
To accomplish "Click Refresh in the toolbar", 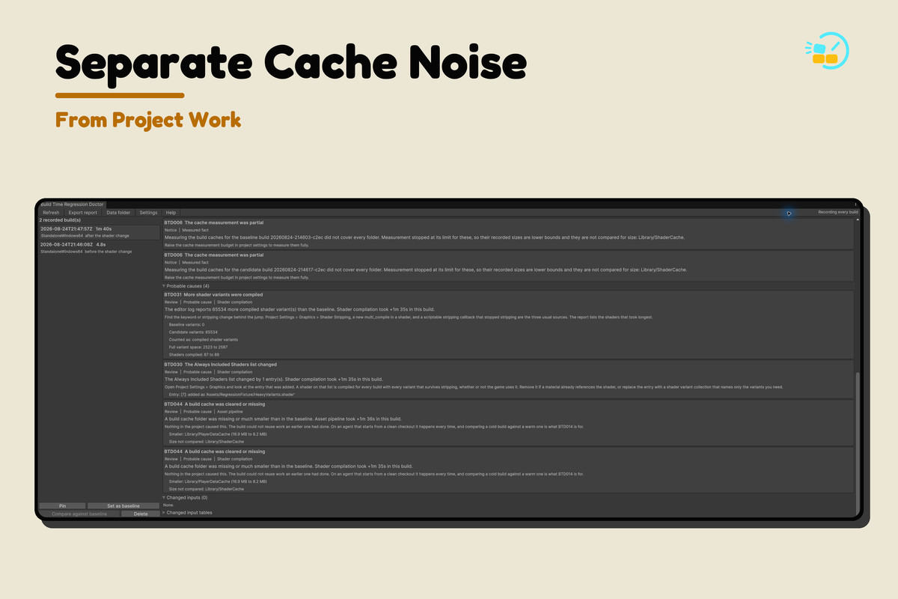I will click(x=51, y=213).
